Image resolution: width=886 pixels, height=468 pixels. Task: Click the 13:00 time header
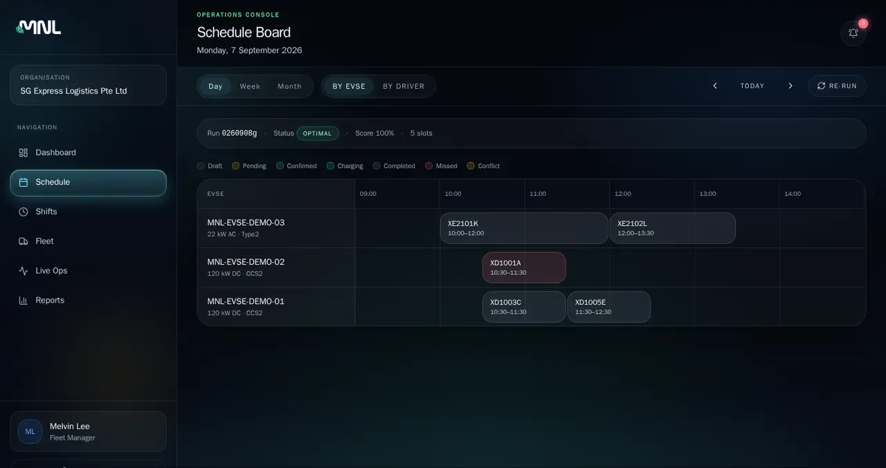[x=707, y=194]
